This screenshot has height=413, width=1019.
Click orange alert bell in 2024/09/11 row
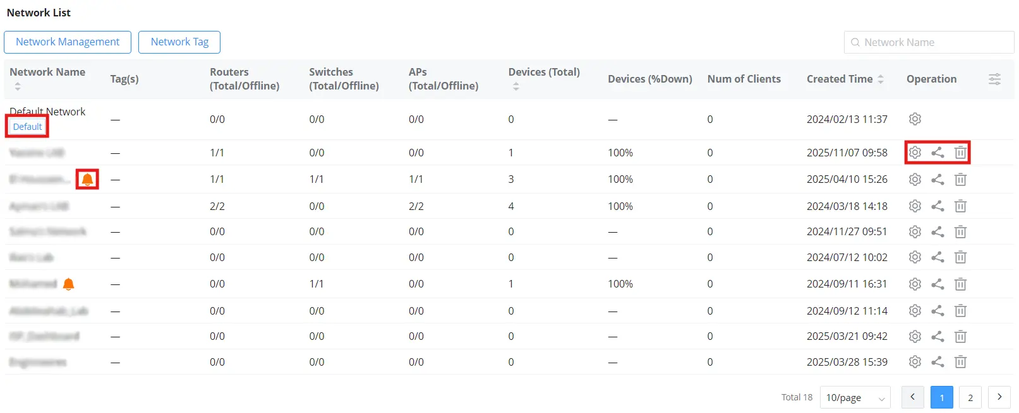point(69,284)
